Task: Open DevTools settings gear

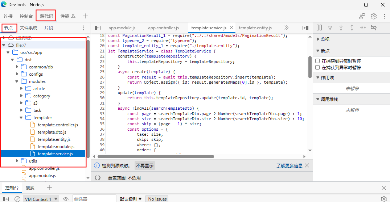Action: click(x=374, y=16)
